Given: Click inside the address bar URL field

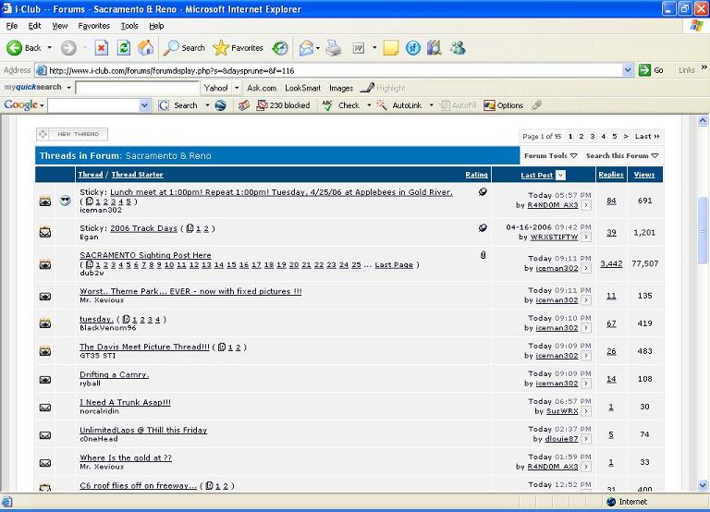Looking at the screenshot, I should (333, 70).
